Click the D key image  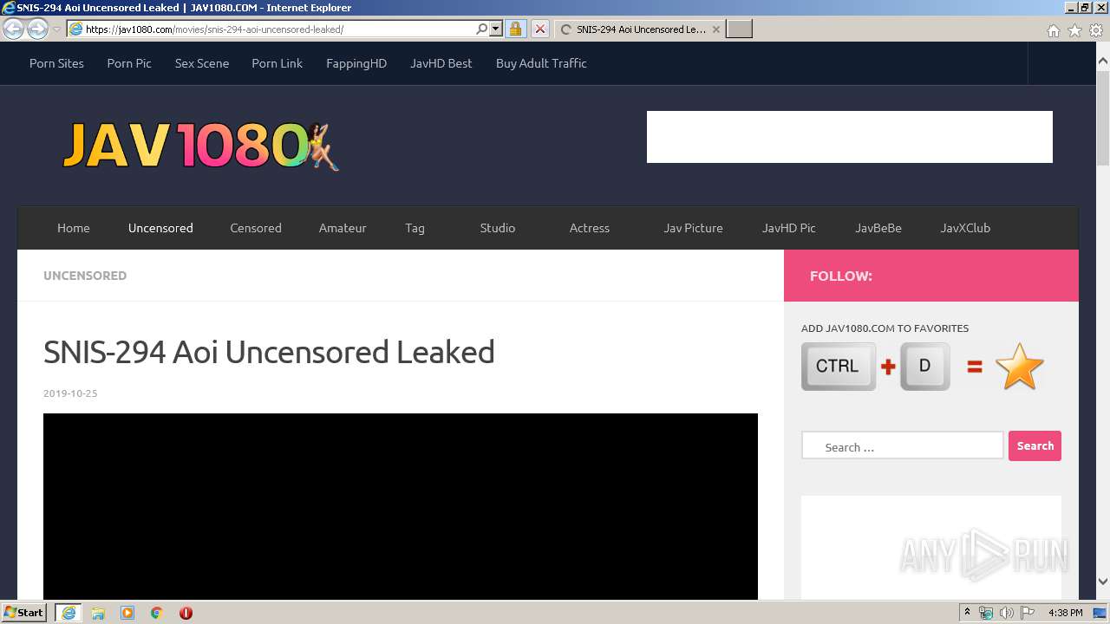point(925,367)
